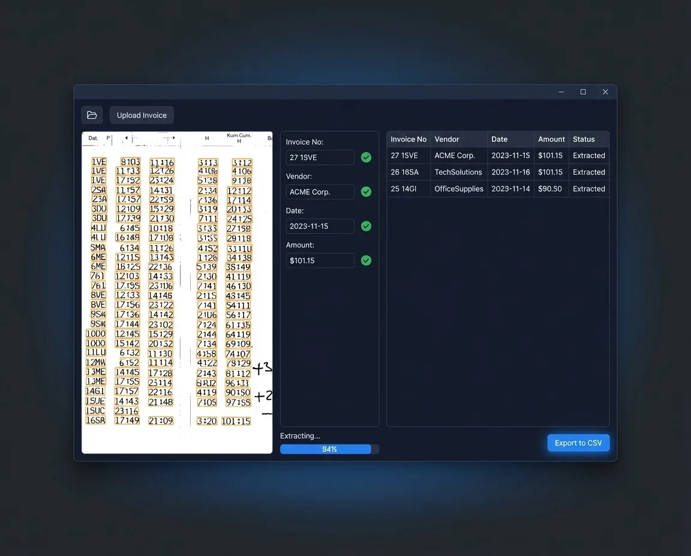Click the Export to CSV button
The image size is (691, 556).
(578, 443)
